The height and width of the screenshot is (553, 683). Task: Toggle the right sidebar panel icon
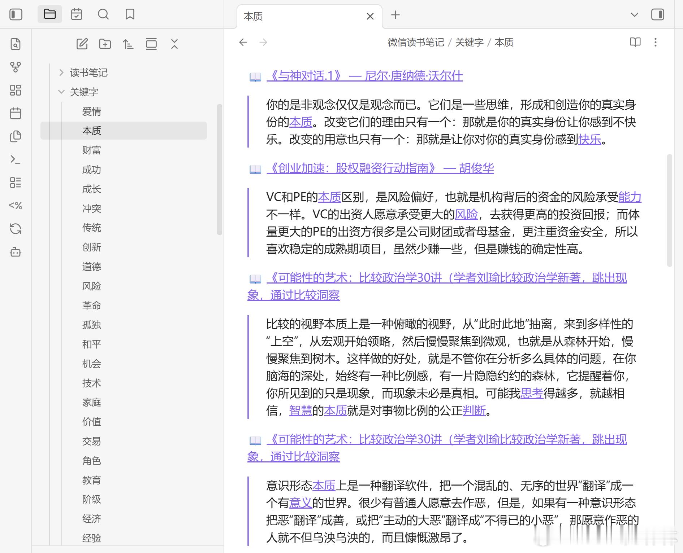click(658, 14)
